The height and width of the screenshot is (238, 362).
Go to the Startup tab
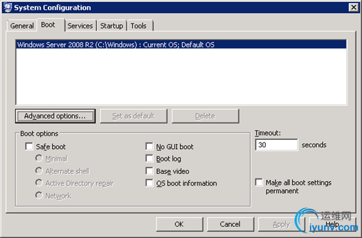(111, 26)
